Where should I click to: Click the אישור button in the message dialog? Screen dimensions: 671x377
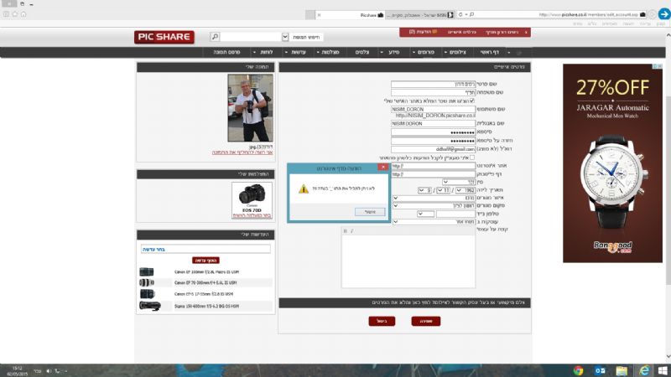[375, 210]
